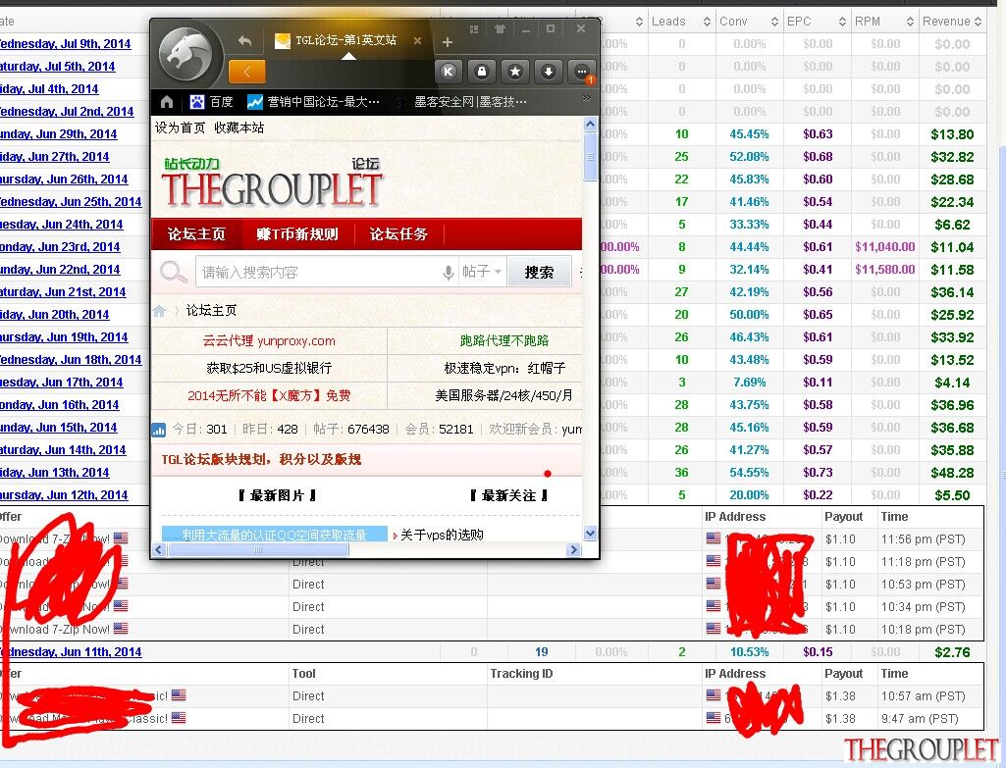Sort the table by Leads column
This screenshot has height=768, width=1006.
[x=681, y=22]
